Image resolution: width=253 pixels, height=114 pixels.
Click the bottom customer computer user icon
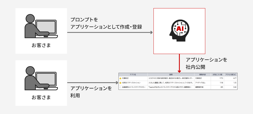tap(41, 78)
